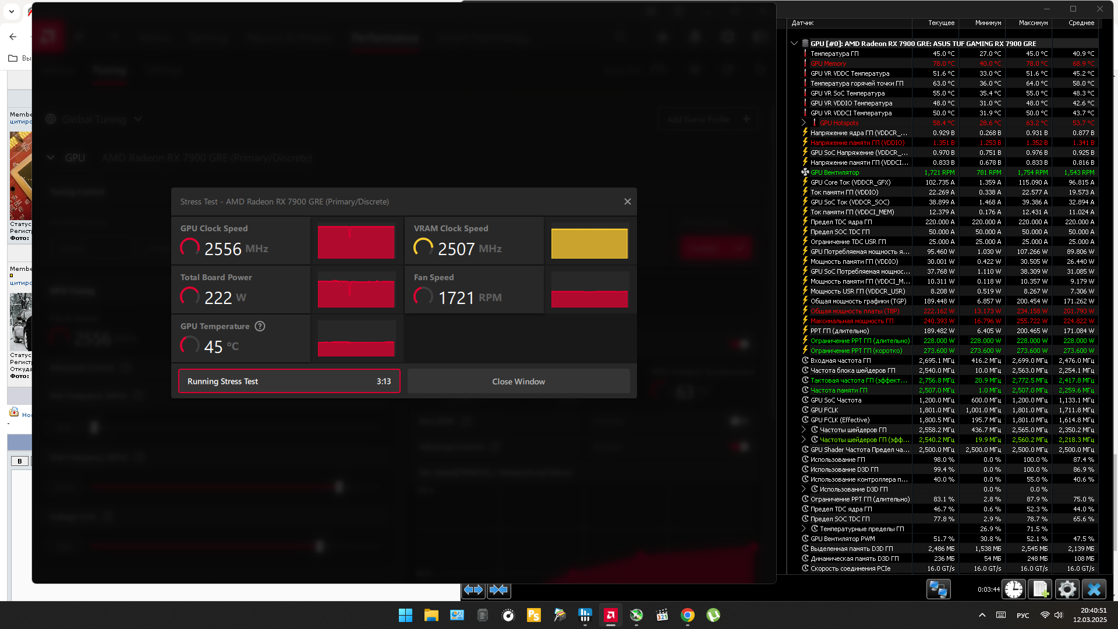The height and width of the screenshot is (629, 1118).
Task: Click the blue X close sensors icon
Action: pyautogui.click(x=1094, y=589)
